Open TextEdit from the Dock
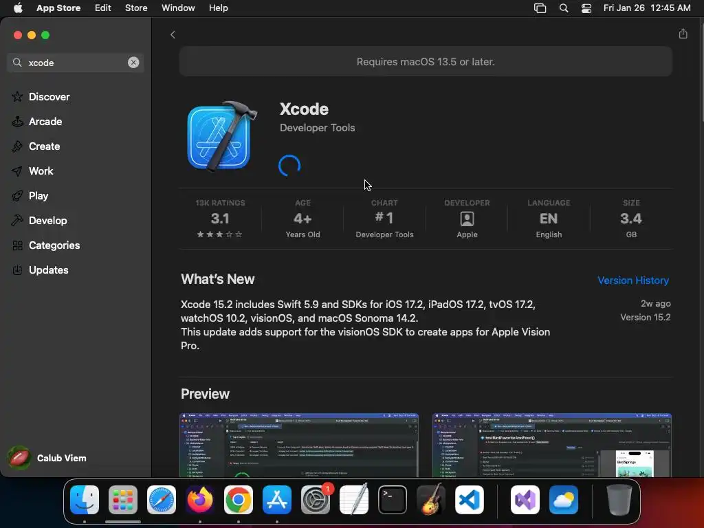 coord(354,500)
